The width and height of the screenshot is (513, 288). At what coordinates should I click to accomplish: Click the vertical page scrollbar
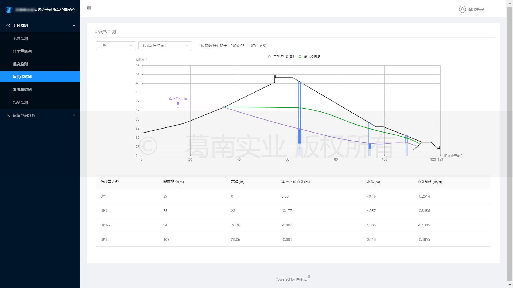click(510, 144)
